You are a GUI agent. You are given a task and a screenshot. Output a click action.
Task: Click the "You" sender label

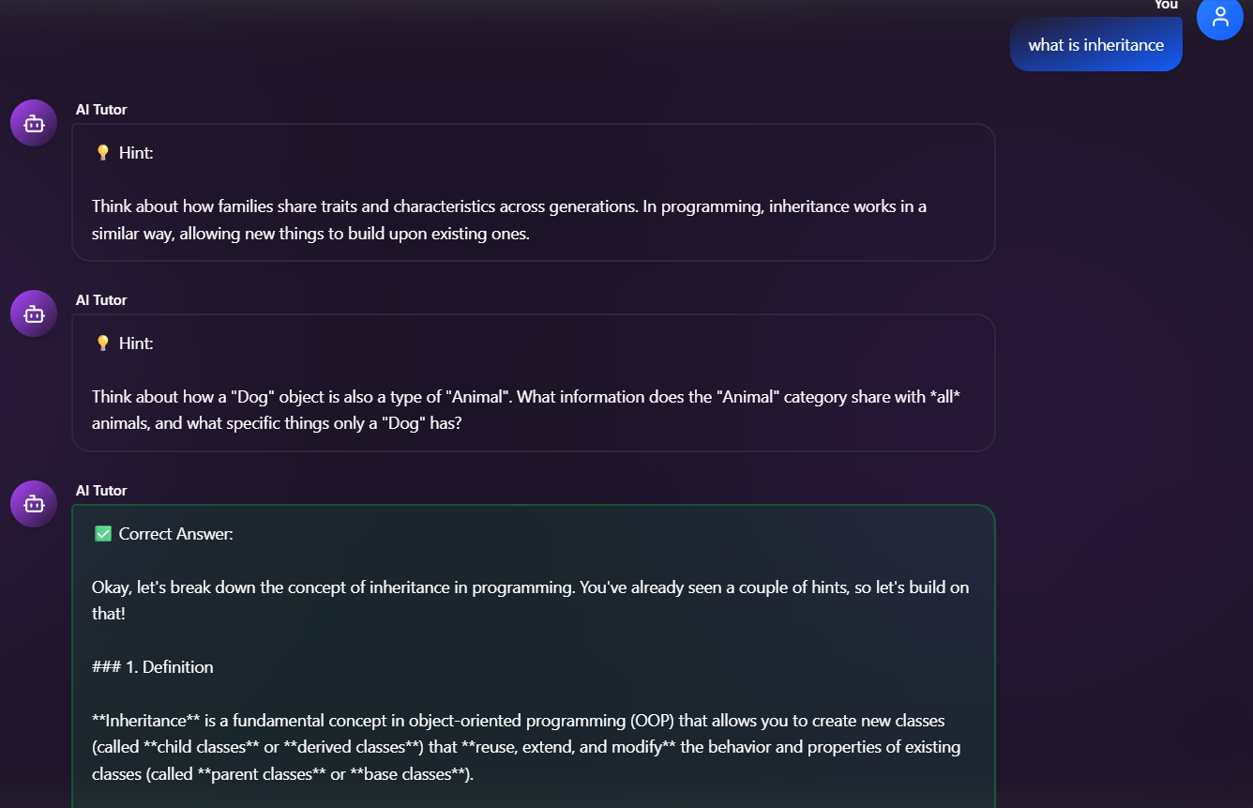(x=1166, y=5)
